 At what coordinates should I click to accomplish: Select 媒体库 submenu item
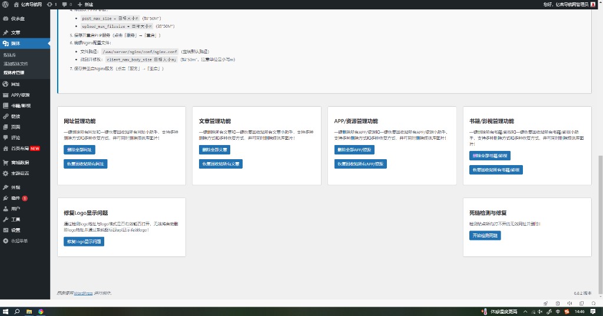coord(9,55)
